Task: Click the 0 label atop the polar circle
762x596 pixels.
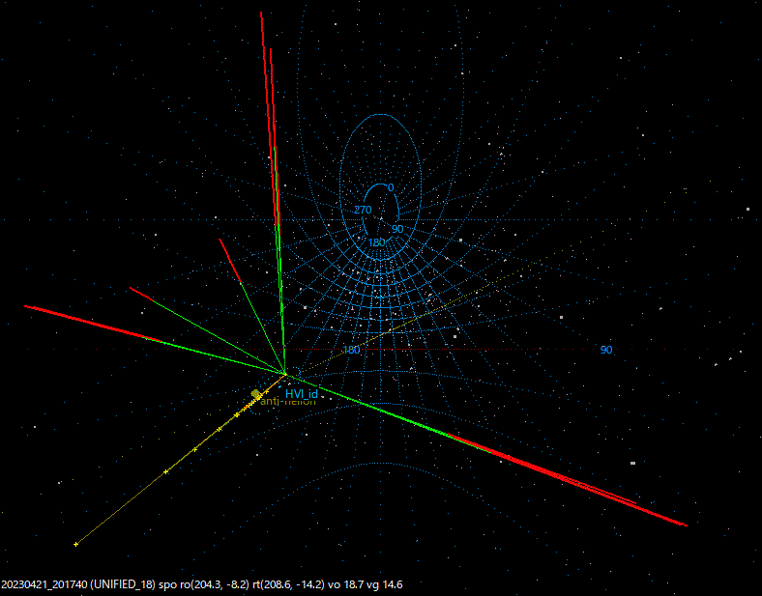Action: coord(391,187)
